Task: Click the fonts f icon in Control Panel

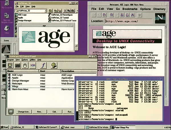Action: (x=44, y=65)
